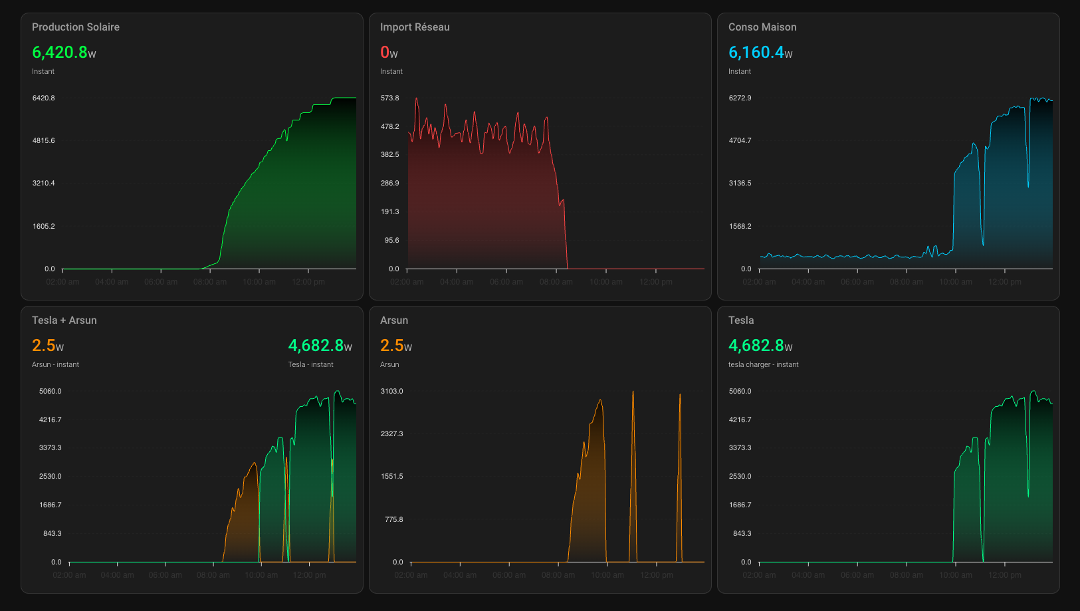Click the 08:00 am marker on solar graph
Viewport: 1080px width, 611px height.
[x=210, y=282]
